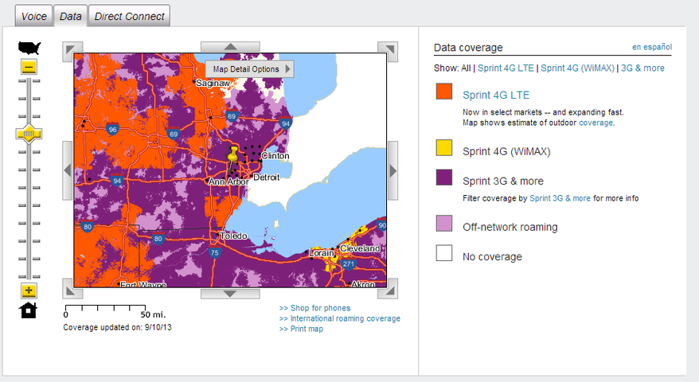The image size is (699, 382).
Task: Click the yellow plus zoom-in button
Action: (29, 291)
